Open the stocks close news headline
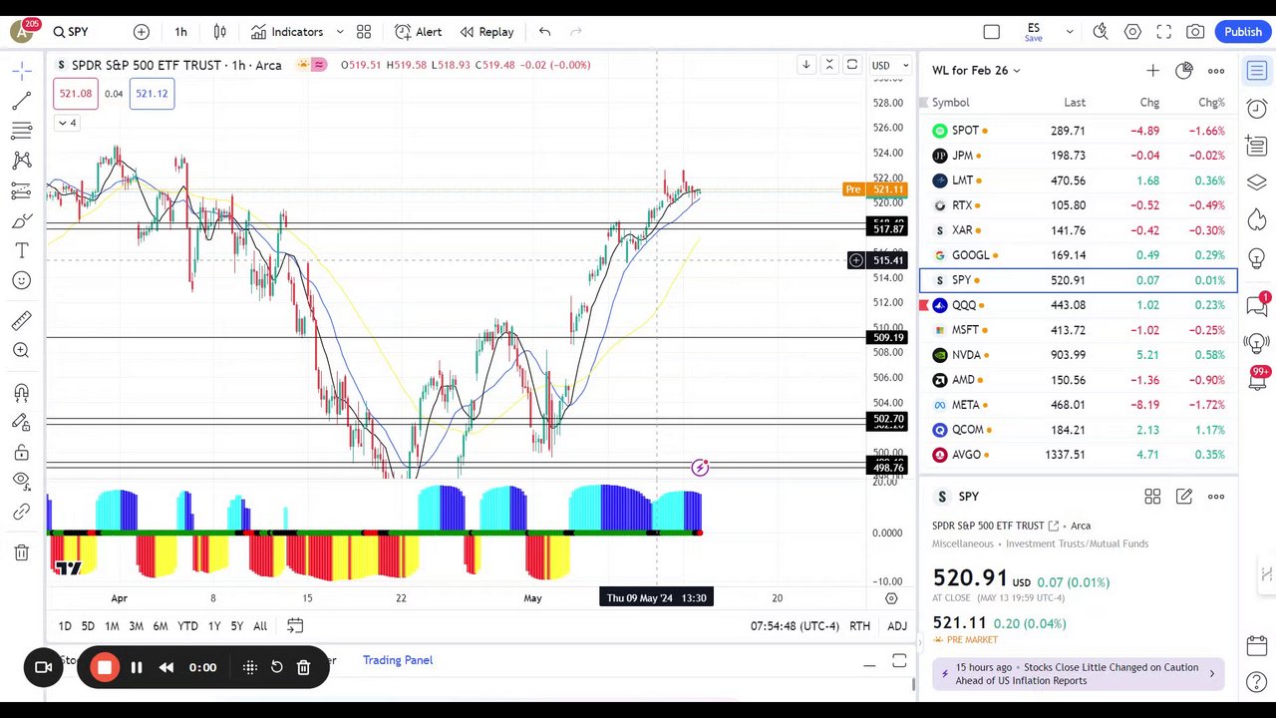Image resolution: width=1276 pixels, height=718 pixels. click(x=1079, y=674)
